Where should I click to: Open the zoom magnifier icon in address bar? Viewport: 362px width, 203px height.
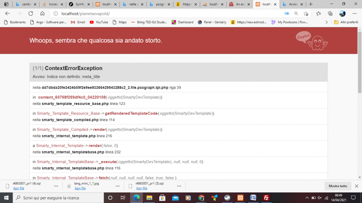coord(296,14)
